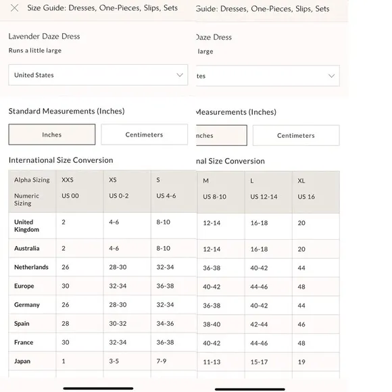Click Europe's '48' XL cell
Screen dimensions: 392x392
[x=301, y=287]
